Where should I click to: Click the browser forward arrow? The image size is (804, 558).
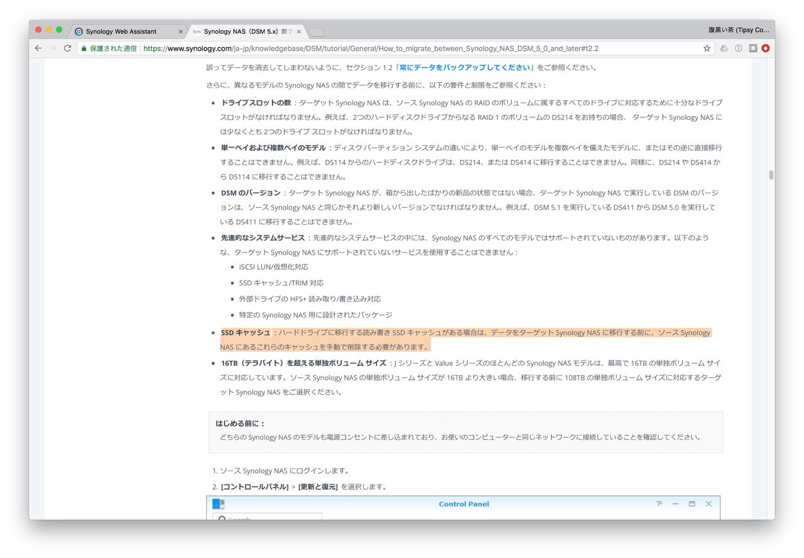(x=53, y=48)
